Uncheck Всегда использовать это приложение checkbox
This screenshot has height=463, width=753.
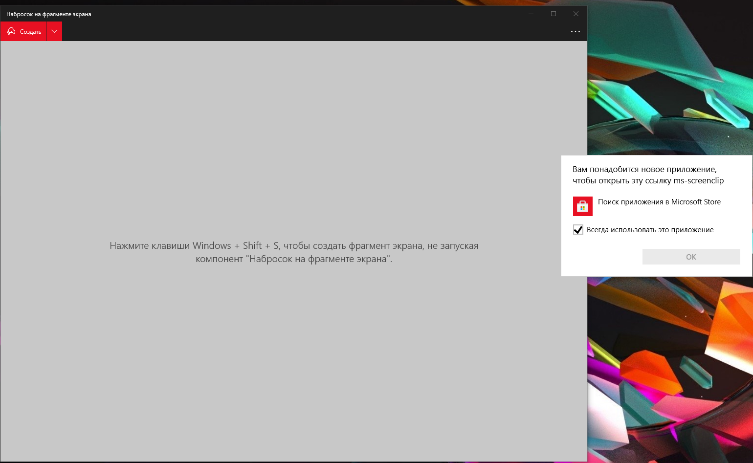[x=578, y=230]
